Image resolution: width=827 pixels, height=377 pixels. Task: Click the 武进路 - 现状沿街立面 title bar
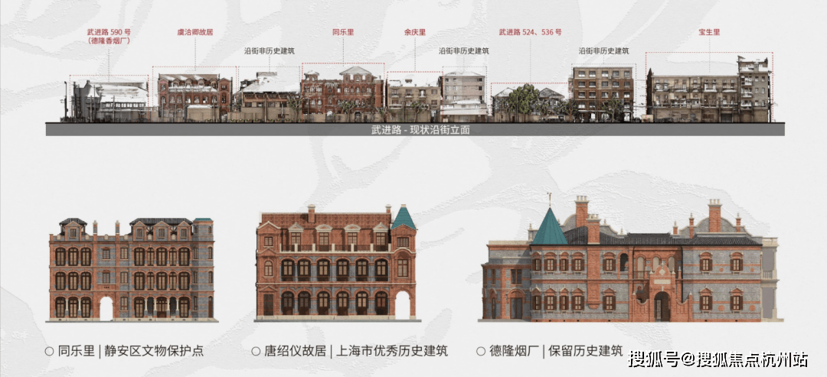pyautogui.click(x=415, y=129)
